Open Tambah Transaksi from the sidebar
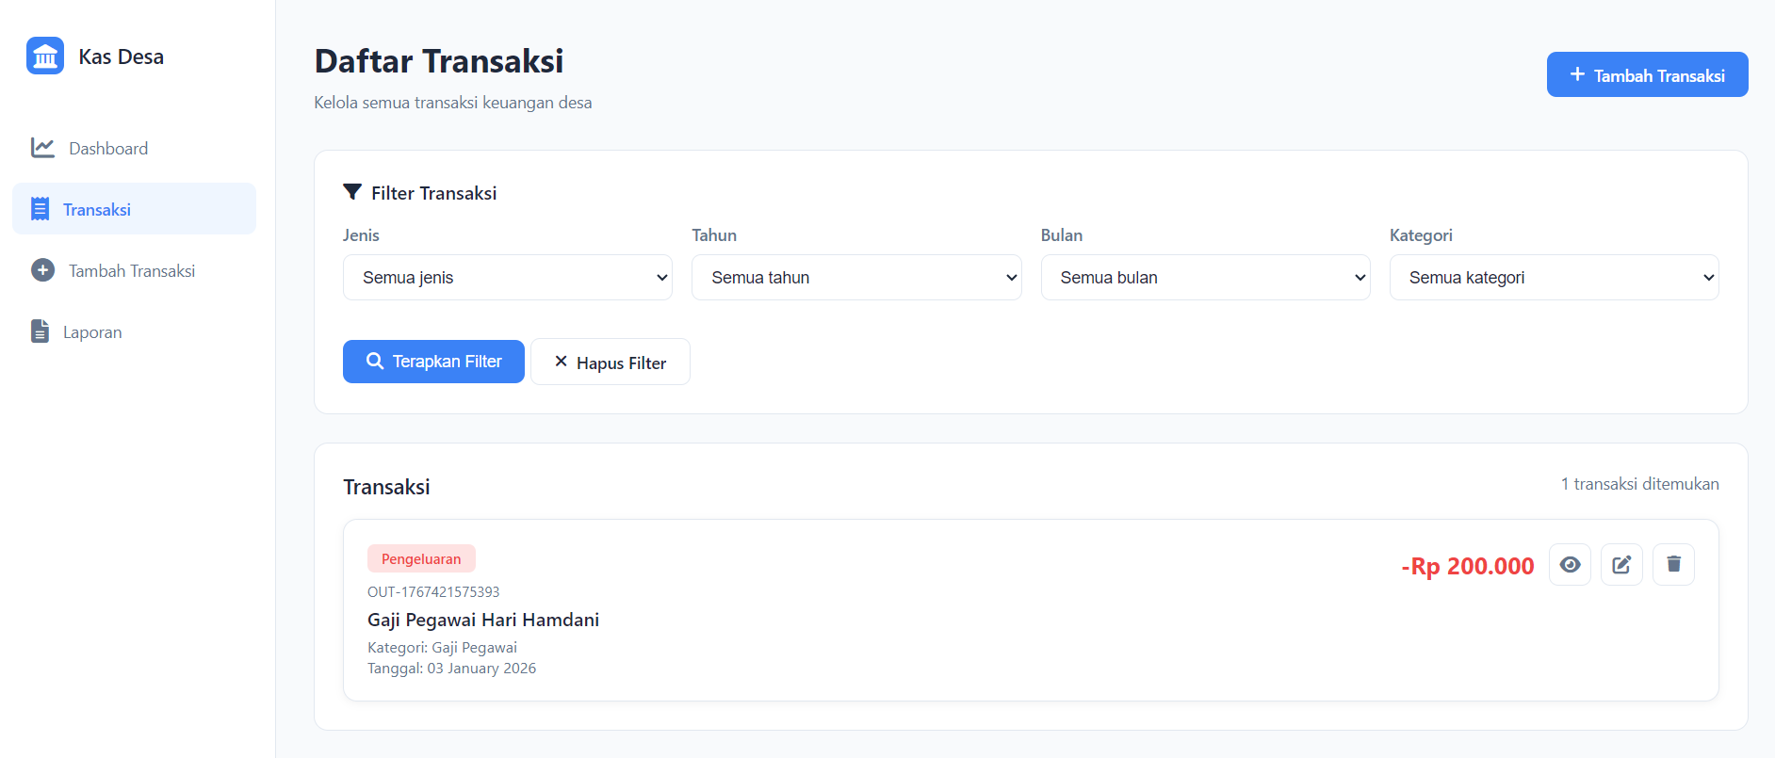Viewport: 1775px width, 758px height. pyautogui.click(x=134, y=270)
